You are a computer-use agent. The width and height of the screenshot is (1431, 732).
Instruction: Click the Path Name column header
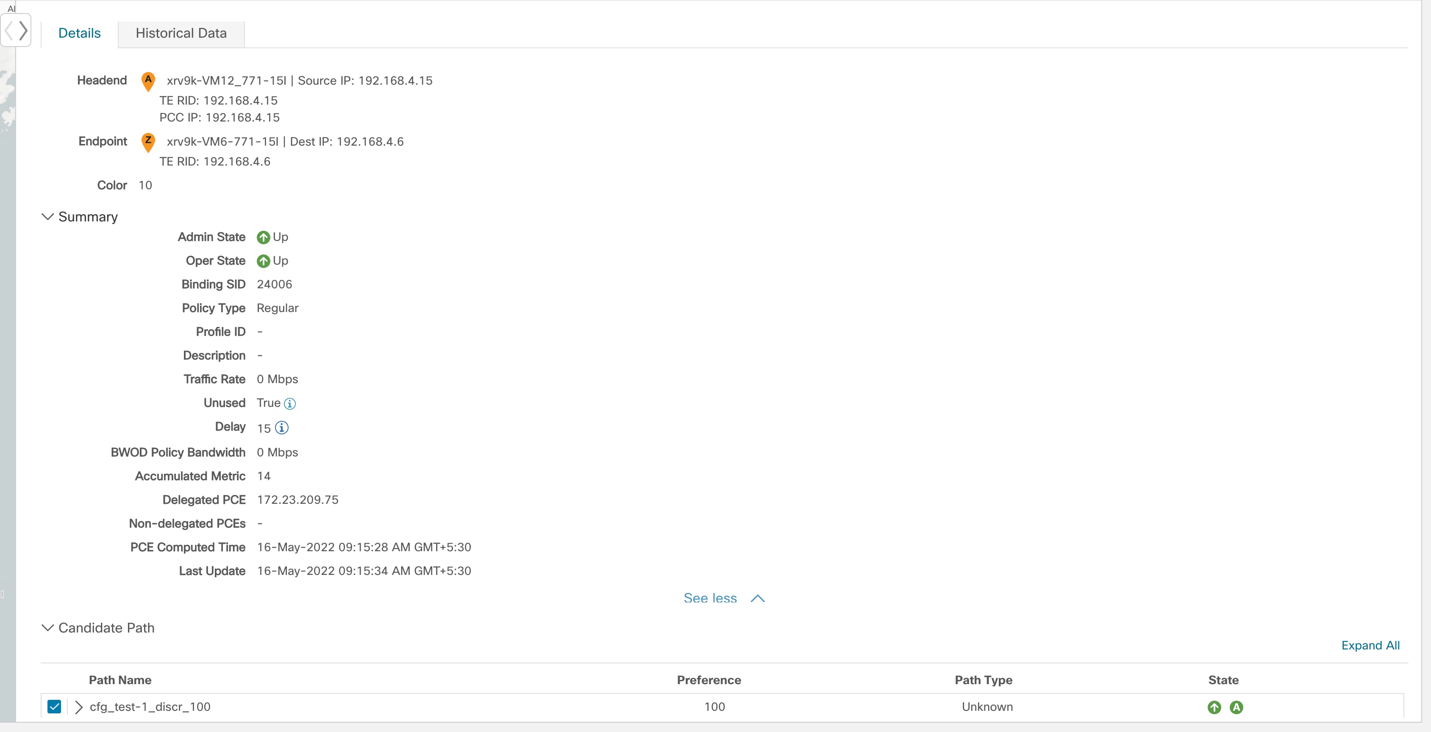click(x=120, y=680)
